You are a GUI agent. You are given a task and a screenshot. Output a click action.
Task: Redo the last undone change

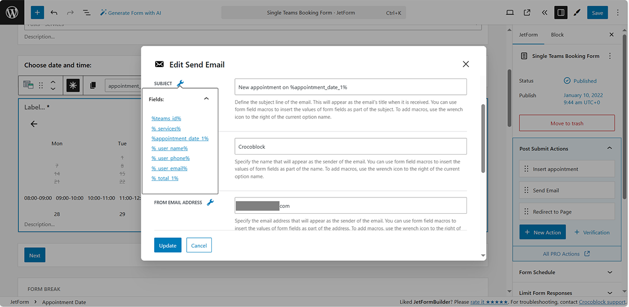click(x=70, y=13)
